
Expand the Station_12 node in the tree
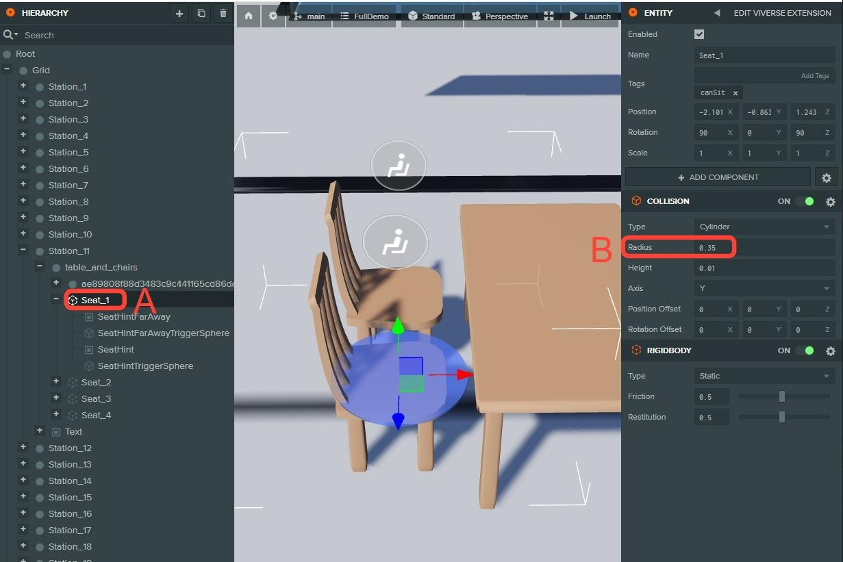[x=23, y=448]
